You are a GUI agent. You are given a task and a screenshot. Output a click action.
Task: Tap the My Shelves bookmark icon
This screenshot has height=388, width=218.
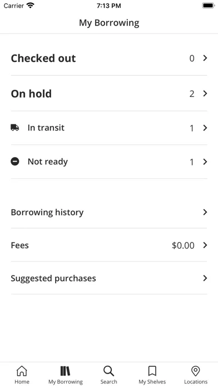[152, 371]
